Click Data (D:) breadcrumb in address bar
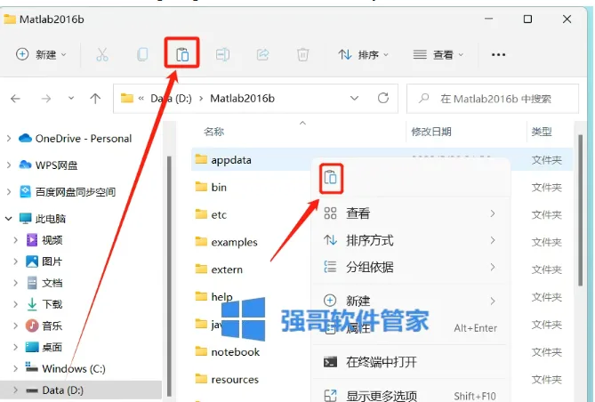 click(x=171, y=99)
